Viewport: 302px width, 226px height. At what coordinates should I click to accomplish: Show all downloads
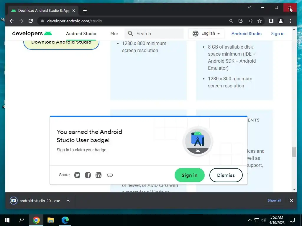tap(274, 200)
